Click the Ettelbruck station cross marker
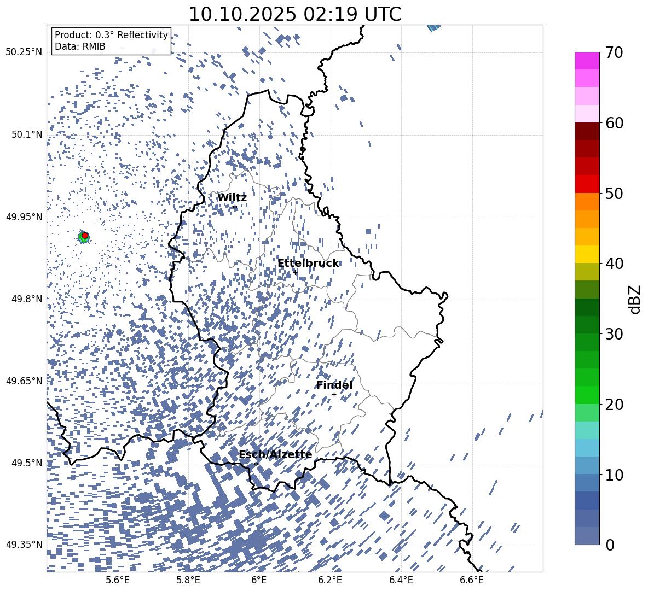 coord(295,272)
